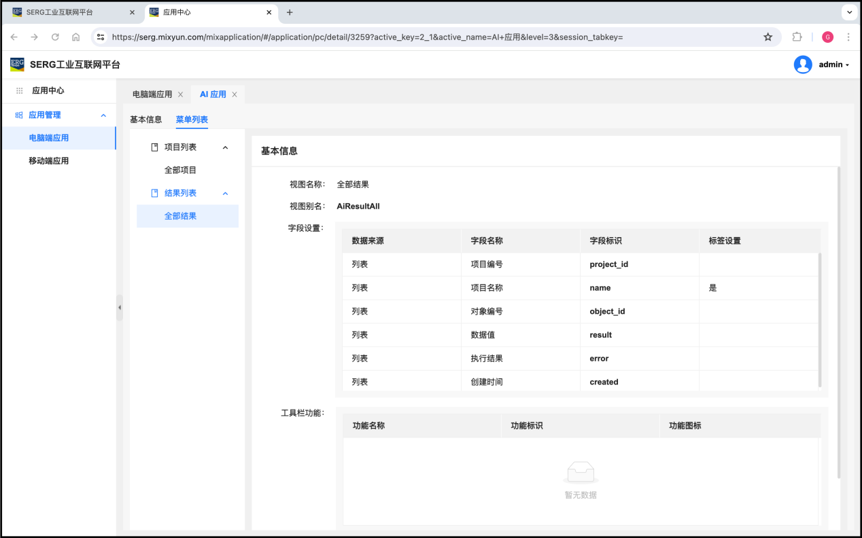Click the SERG platform logo icon
Viewport: 862px width, 538px height.
[x=17, y=65]
